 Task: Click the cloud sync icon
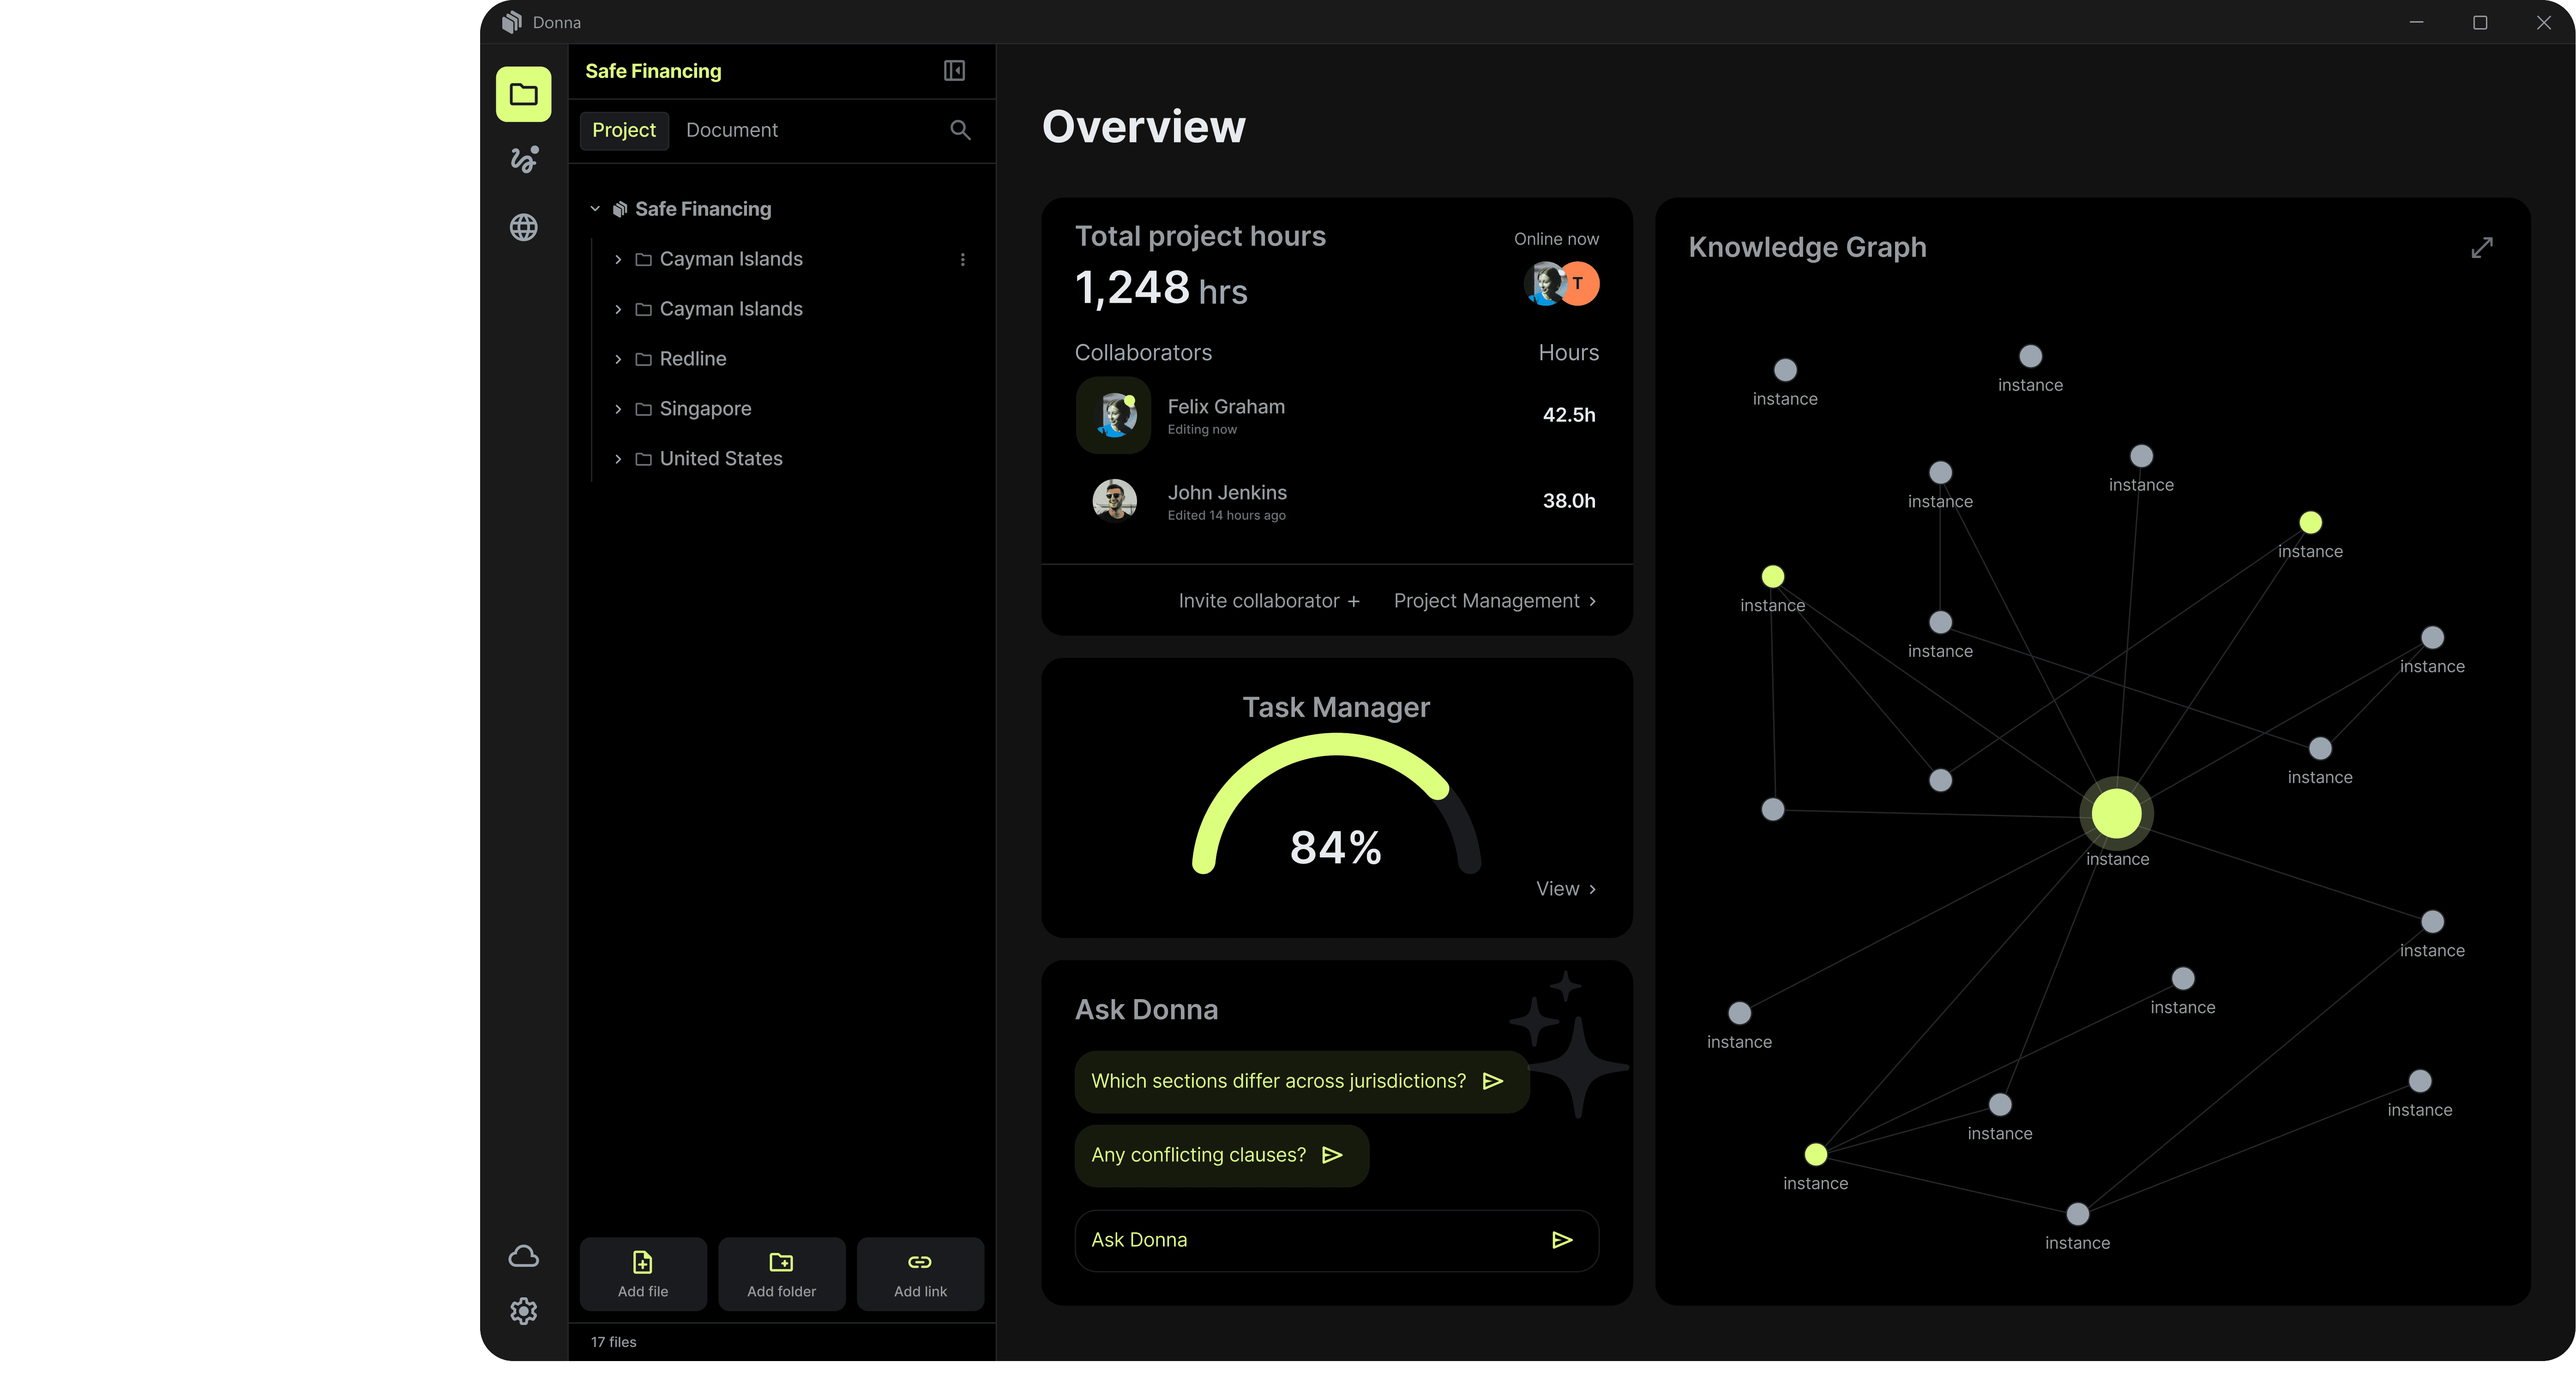pyautogui.click(x=523, y=1256)
